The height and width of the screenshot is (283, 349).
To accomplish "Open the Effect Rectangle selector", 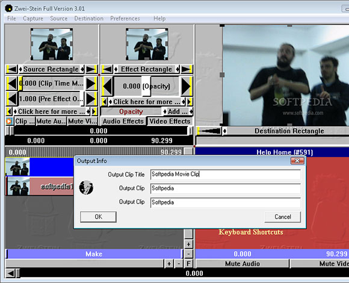I will (147, 69).
